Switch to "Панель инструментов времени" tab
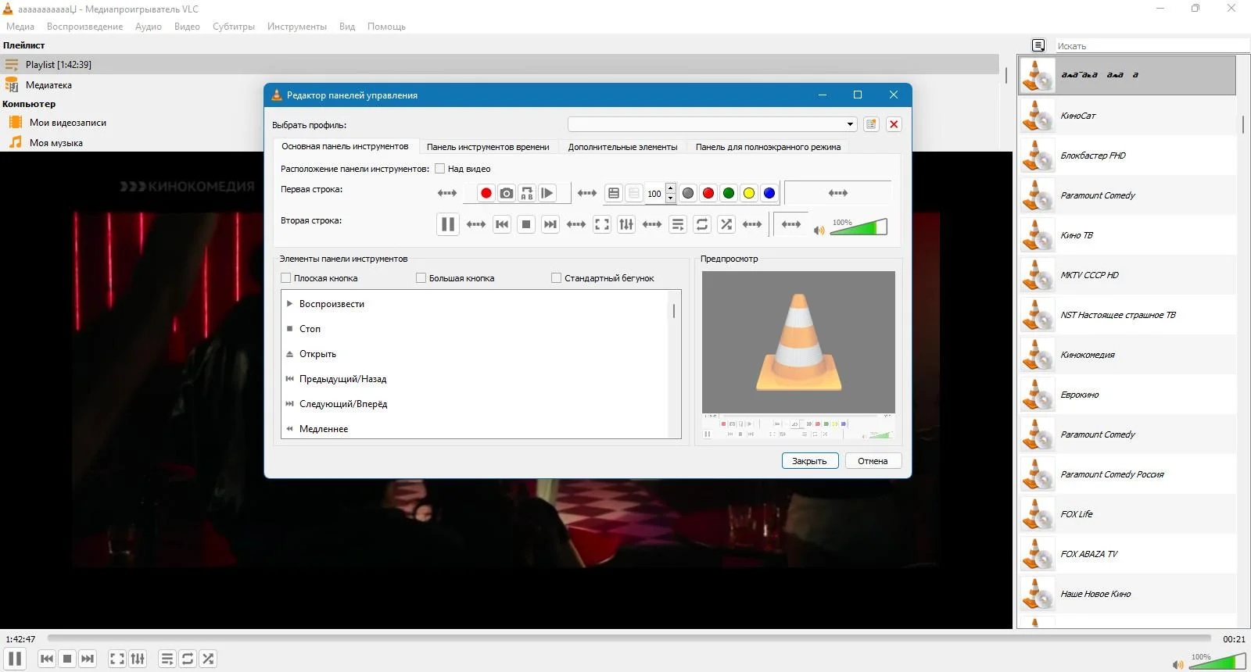 [488, 147]
